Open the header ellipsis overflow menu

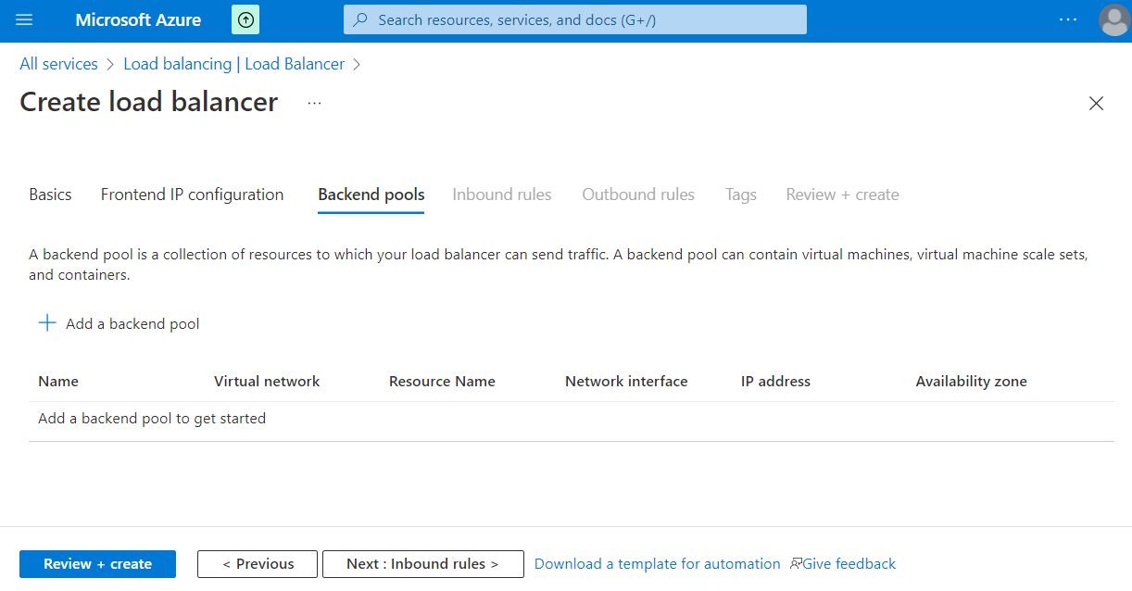pyautogui.click(x=1068, y=19)
